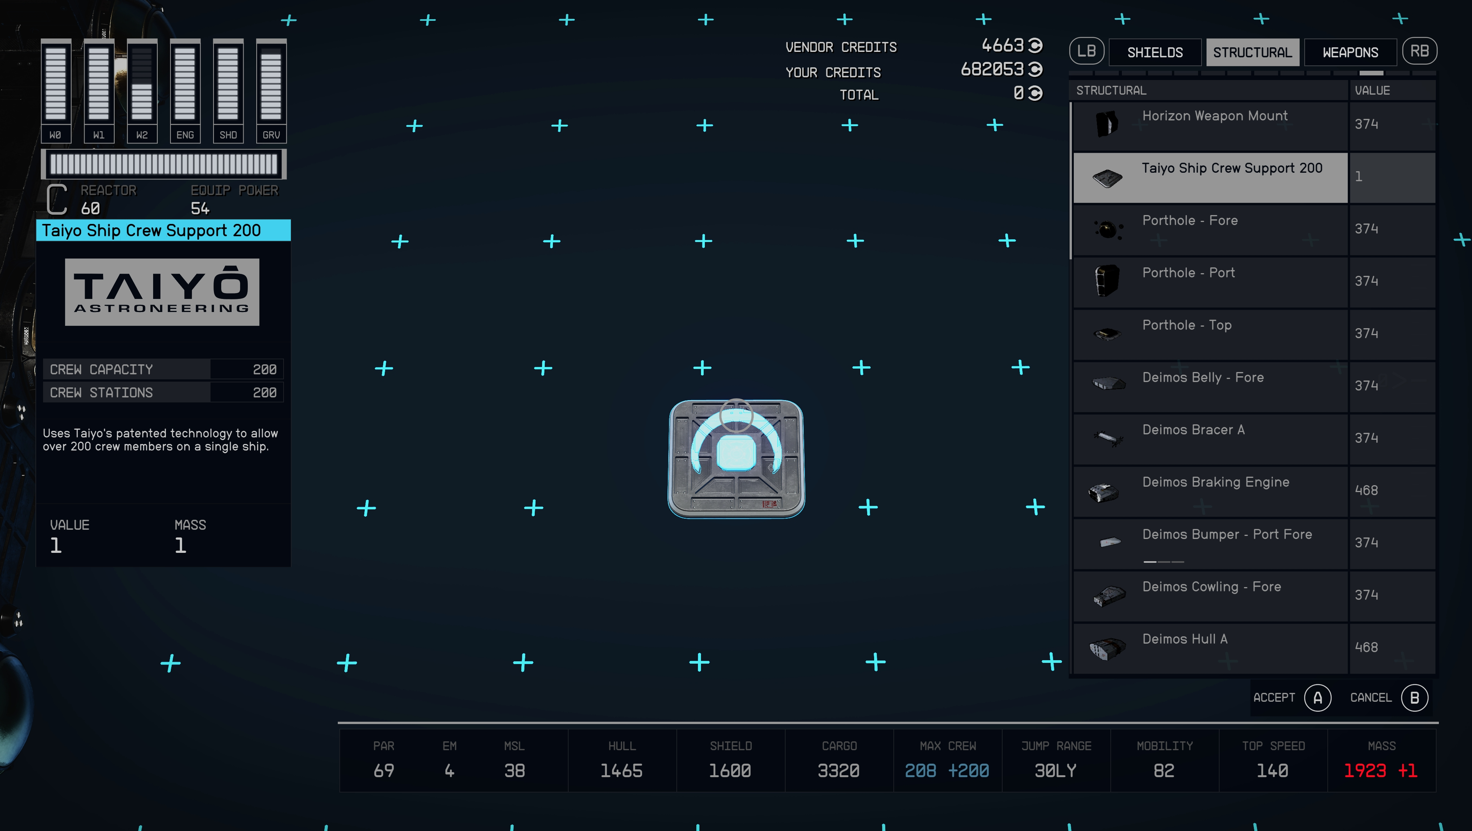Click the CREW STATIONS 200 stat row
This screenshot has height=831, width=1472.
tap(164, 393)
